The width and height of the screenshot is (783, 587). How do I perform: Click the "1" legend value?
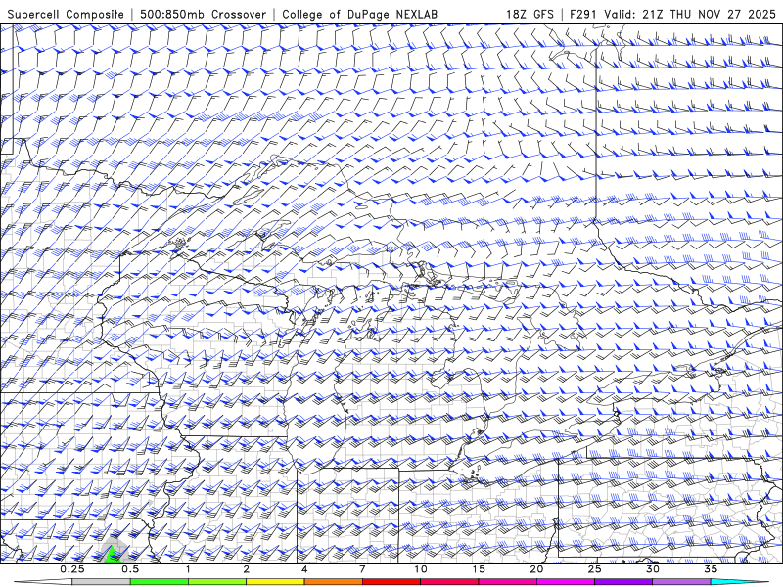pos(188,569)
